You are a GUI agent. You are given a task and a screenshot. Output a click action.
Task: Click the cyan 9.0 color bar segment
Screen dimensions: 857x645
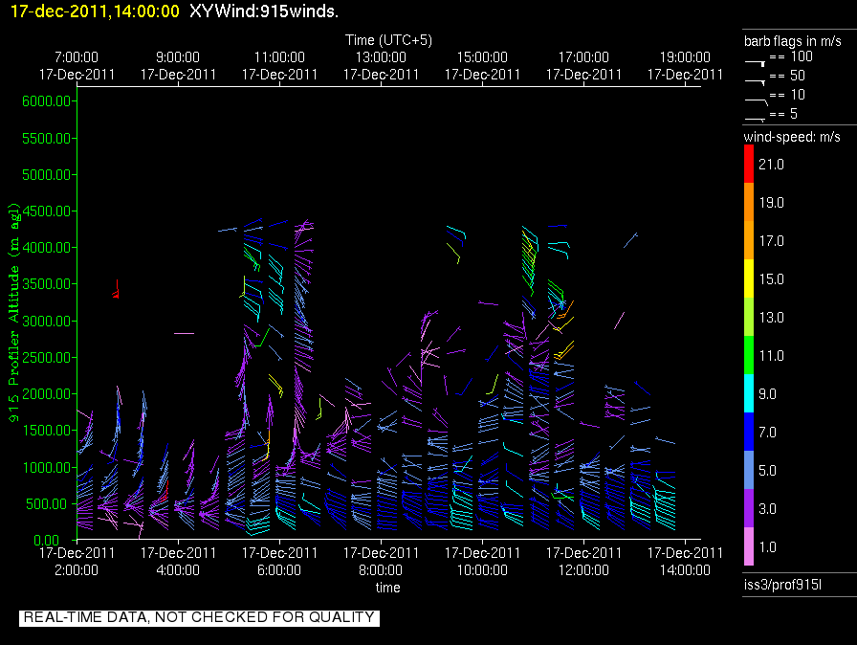[x=749, y=393]
